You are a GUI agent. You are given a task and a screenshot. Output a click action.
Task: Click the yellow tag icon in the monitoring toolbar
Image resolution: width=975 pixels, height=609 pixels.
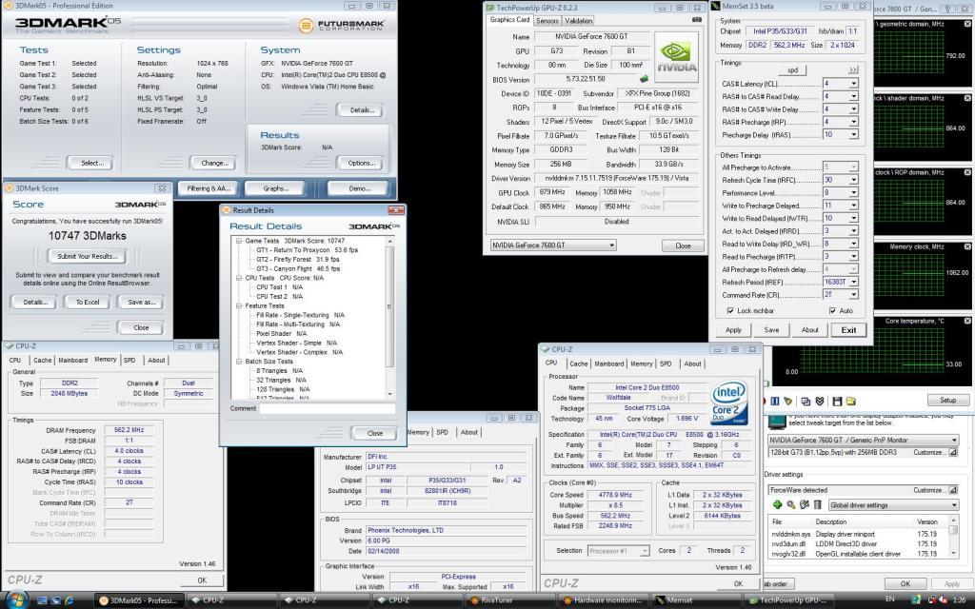tap(787, 402)
